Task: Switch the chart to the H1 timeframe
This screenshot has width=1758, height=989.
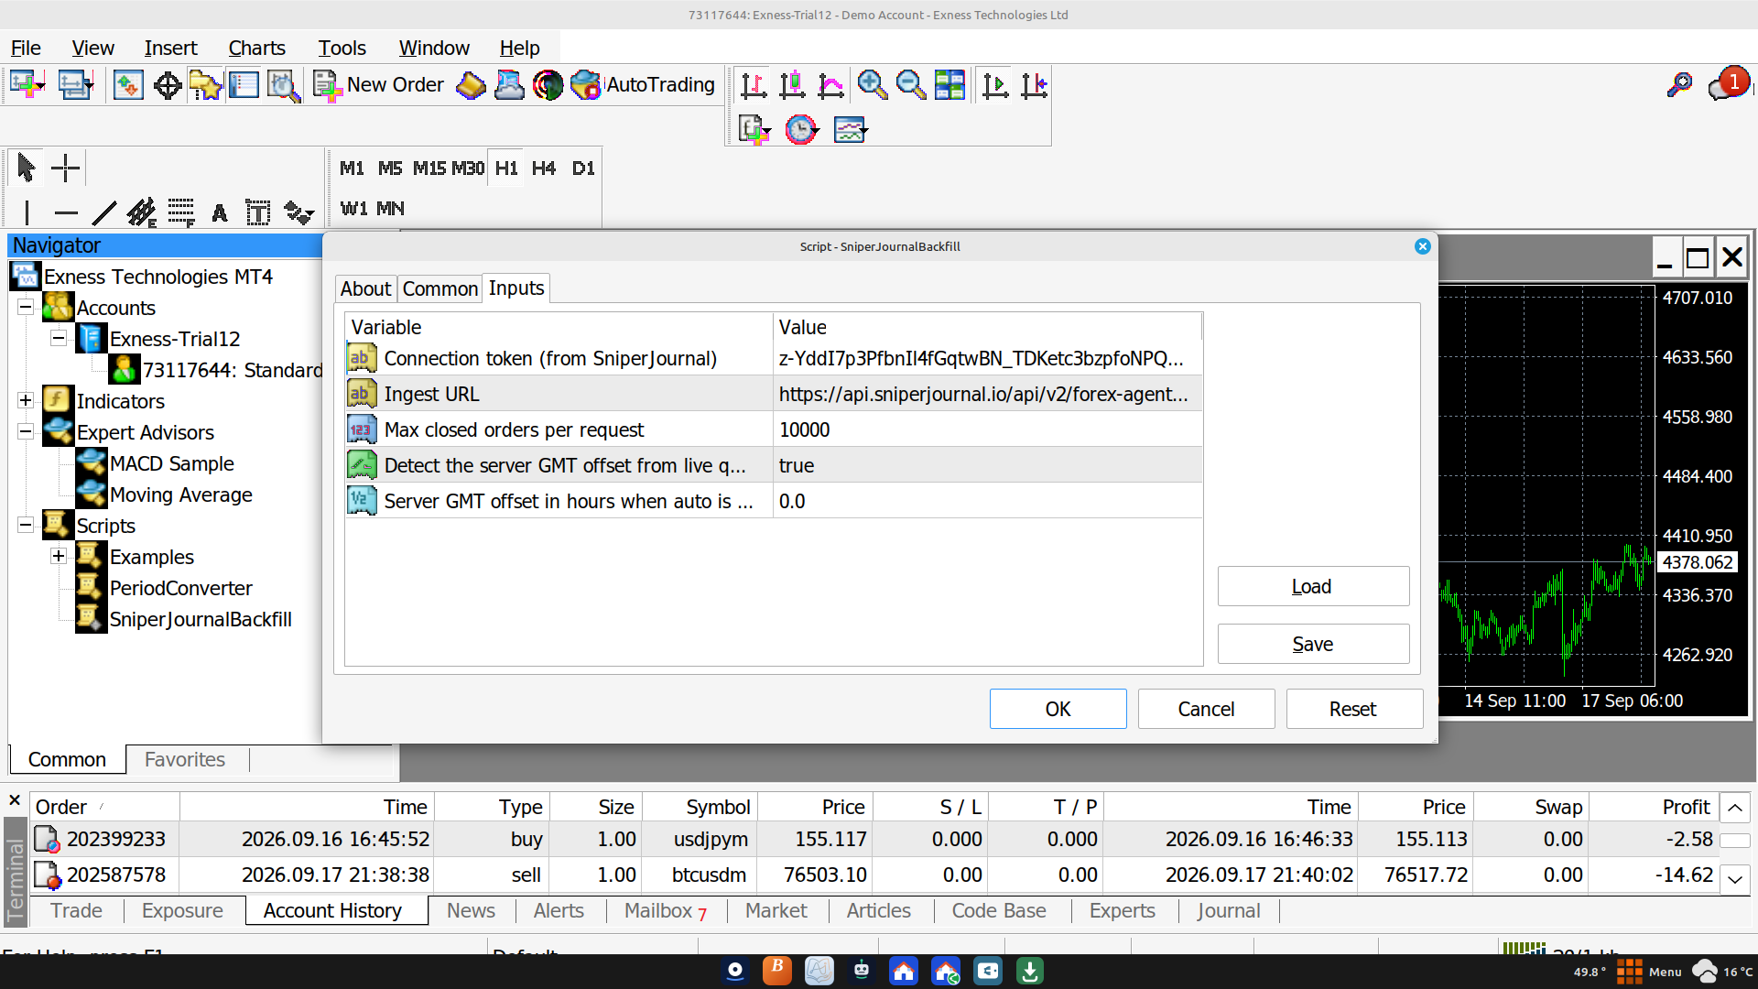Action: tap(506, 168)
